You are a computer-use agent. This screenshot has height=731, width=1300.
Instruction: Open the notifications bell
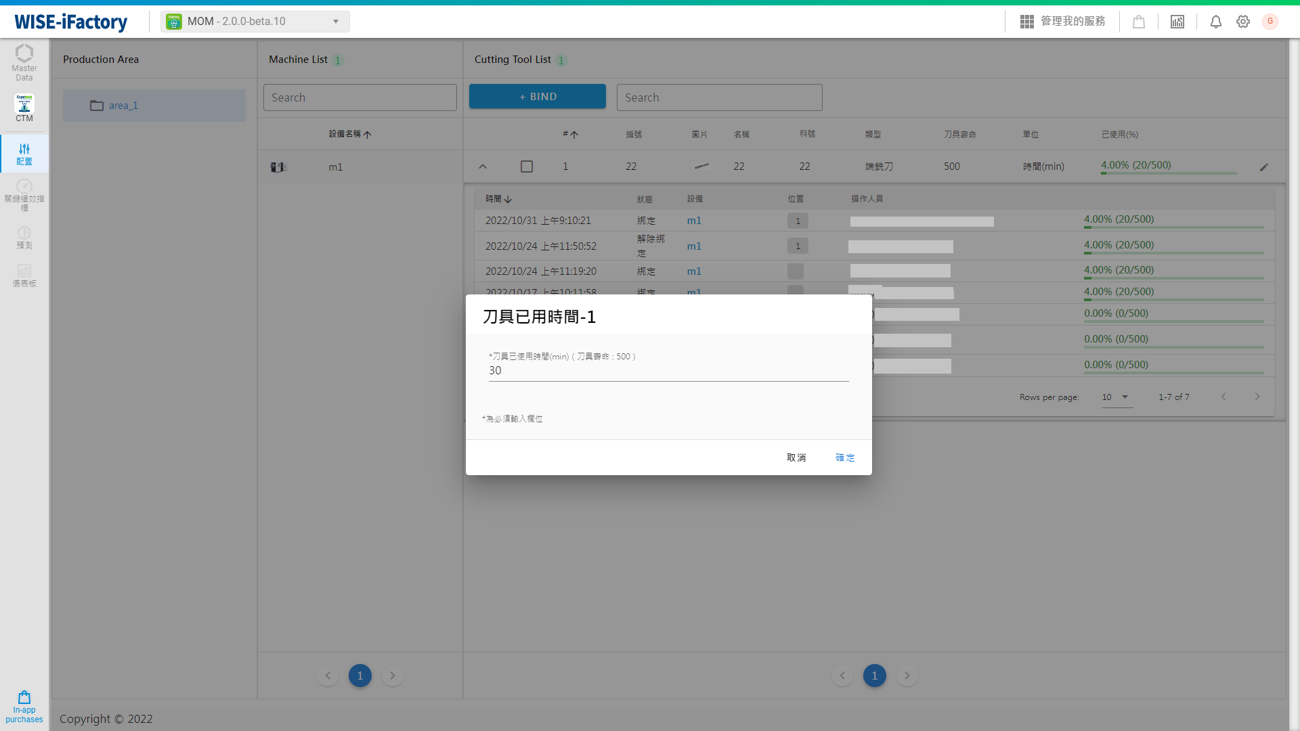tap(1215, 22)
